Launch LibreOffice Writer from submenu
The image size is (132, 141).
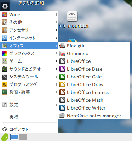click(x=94, y=108)
